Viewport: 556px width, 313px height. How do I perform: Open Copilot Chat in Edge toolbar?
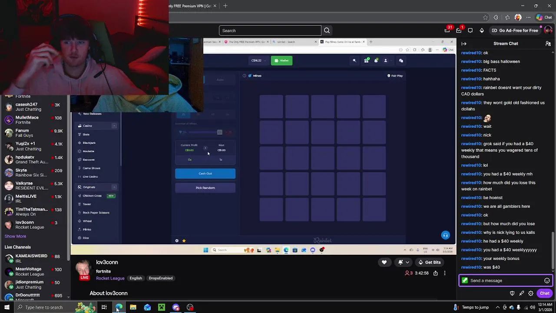coord(544,17)
